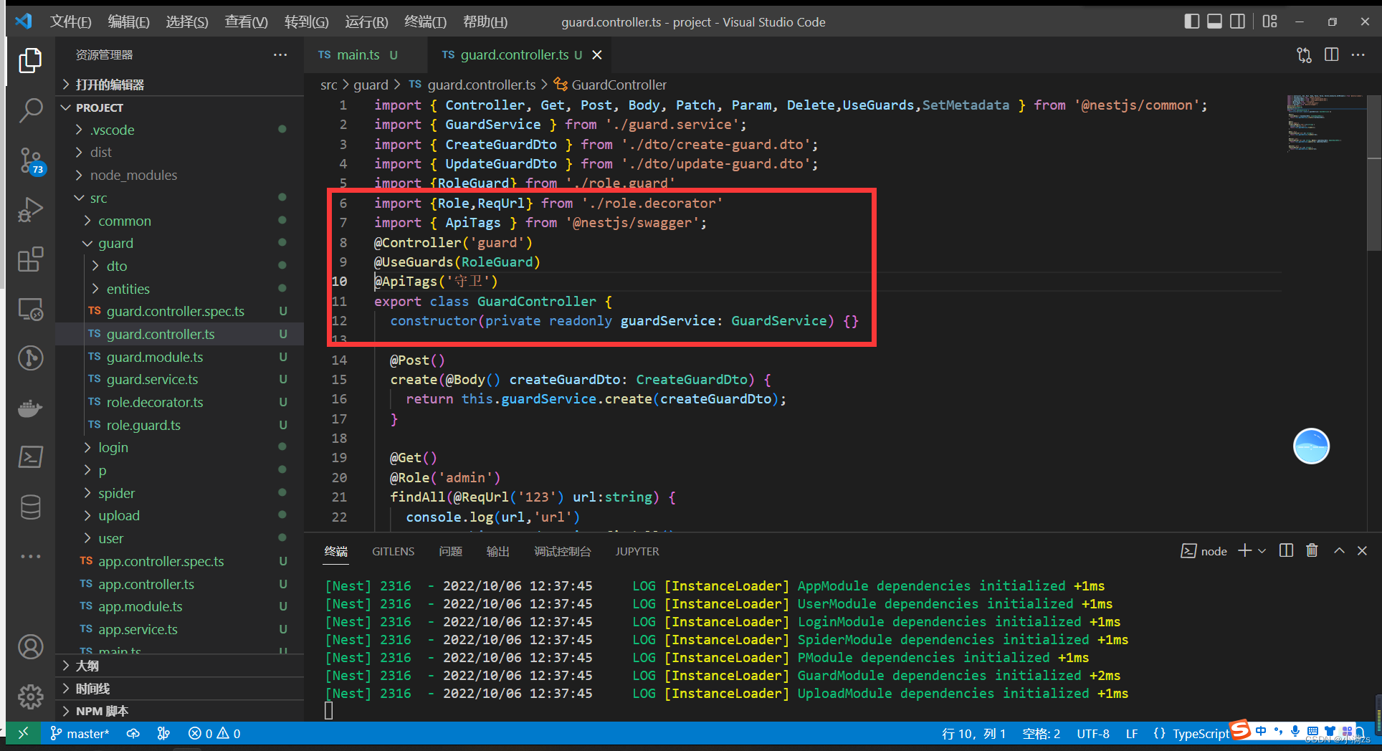Screen dimensions: 1382x751
Task: Split the terminal panel
Action: click(x=1286, y=550)
